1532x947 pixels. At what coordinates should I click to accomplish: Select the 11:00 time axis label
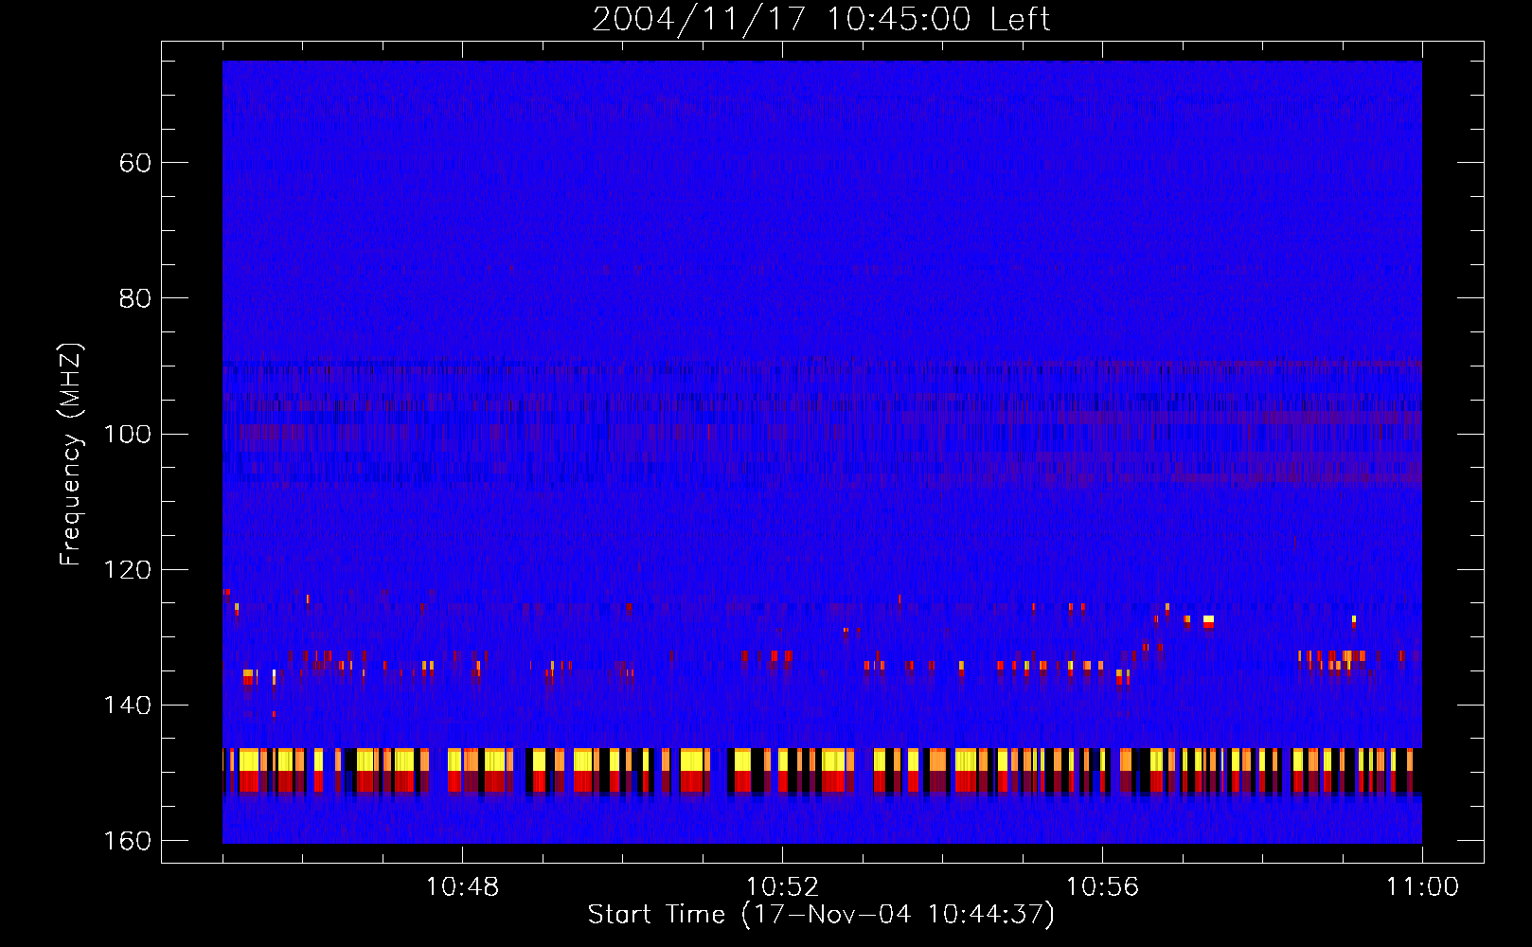[1422, 887]
